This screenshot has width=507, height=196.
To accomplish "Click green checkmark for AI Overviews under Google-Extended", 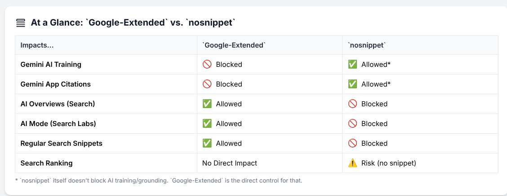I will point(207,104).
